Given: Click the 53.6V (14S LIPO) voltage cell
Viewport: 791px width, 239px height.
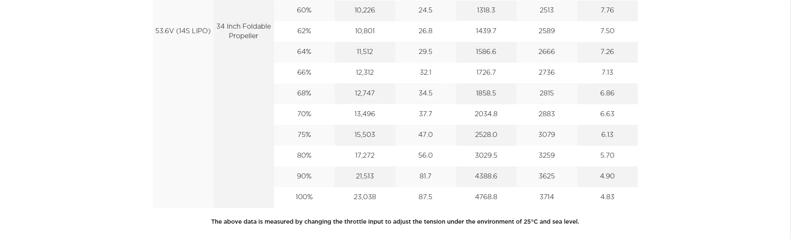Looking at the screenshot, I should point(183,31).
